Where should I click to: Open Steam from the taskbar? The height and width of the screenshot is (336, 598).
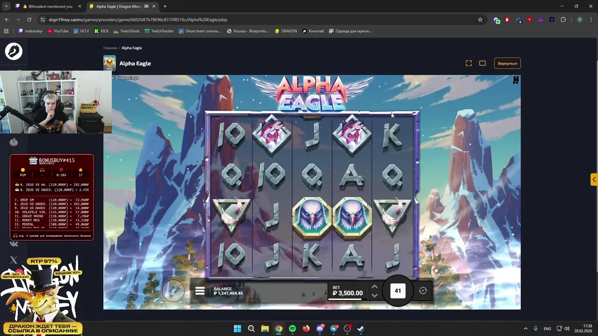coord(361,329)
